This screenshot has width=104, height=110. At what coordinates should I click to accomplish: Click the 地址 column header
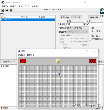[10, 17]
